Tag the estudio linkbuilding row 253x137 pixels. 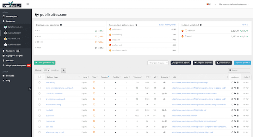pos(235,104)
